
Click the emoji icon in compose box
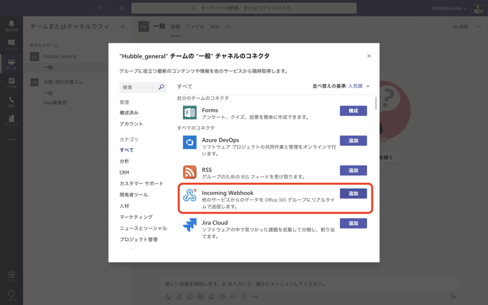click(190, 297)
